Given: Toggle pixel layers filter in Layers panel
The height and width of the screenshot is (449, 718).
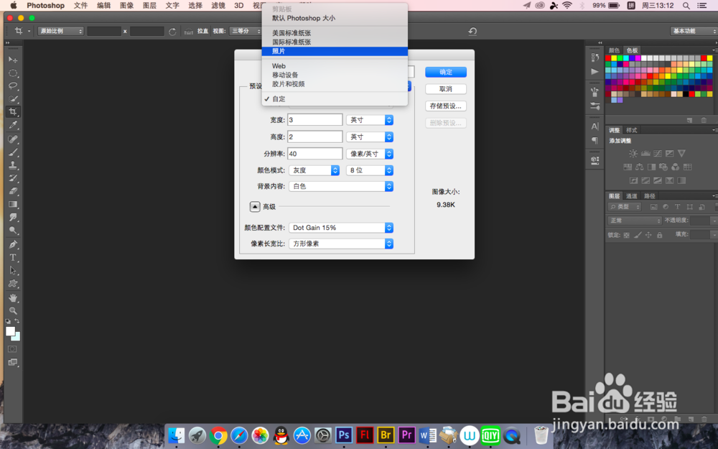Looking at the screenshot, I should click(x=653, y=207).
